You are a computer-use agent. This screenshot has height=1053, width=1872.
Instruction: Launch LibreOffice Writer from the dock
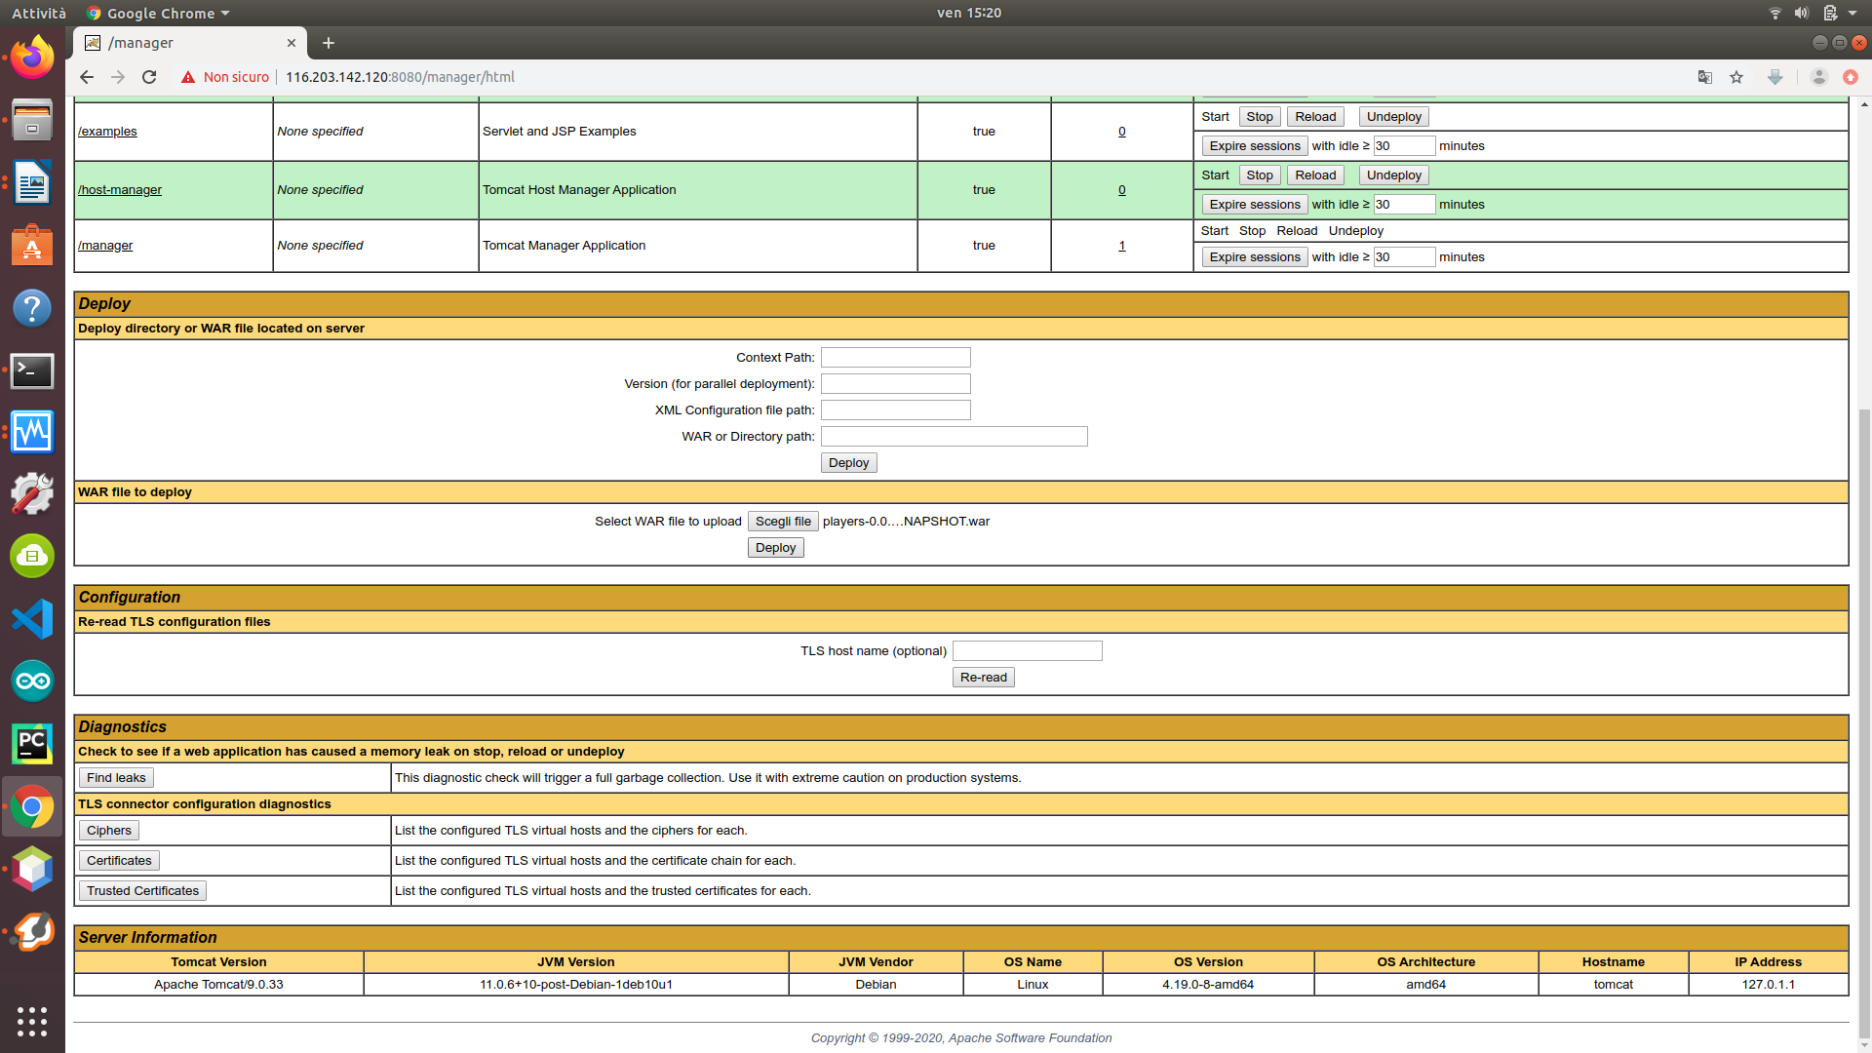point(32,182)
